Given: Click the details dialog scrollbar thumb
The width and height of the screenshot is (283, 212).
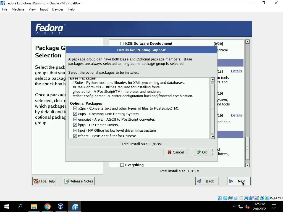Looking at the screenshot, I should (x=213, y=108).
